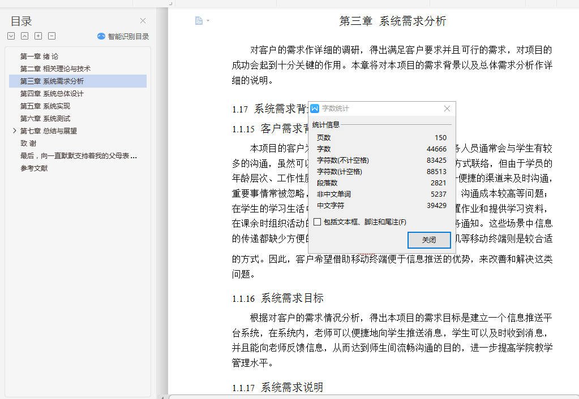Click the 非中文单词 value 5237
This screenshot has width=579, height=399.
[x=438, y=194]
